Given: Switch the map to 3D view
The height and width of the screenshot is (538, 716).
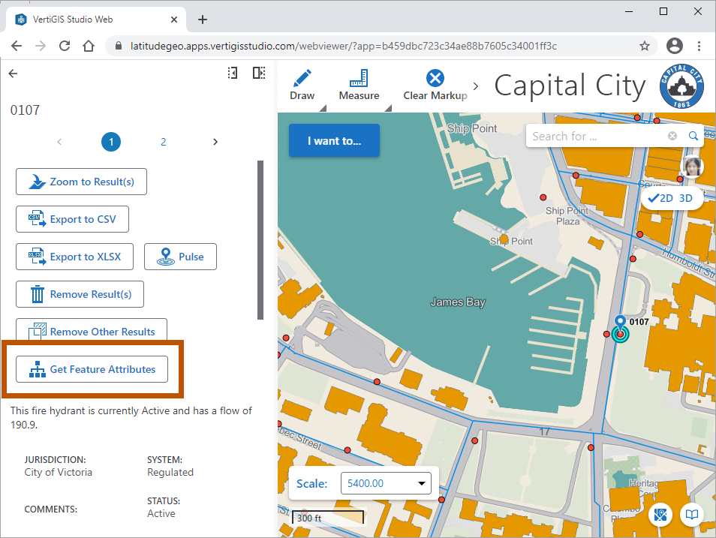Looking at the screenshot, I should click(x=684, y=197).
